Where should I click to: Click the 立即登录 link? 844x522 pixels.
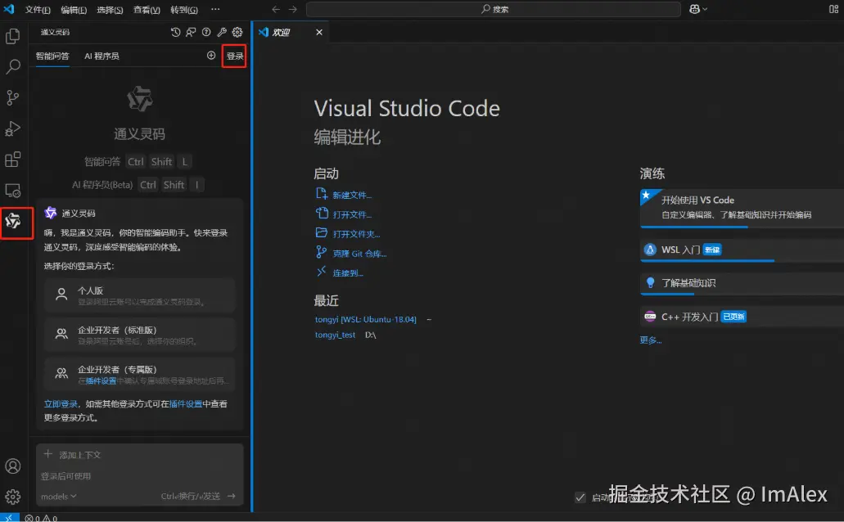61,403
